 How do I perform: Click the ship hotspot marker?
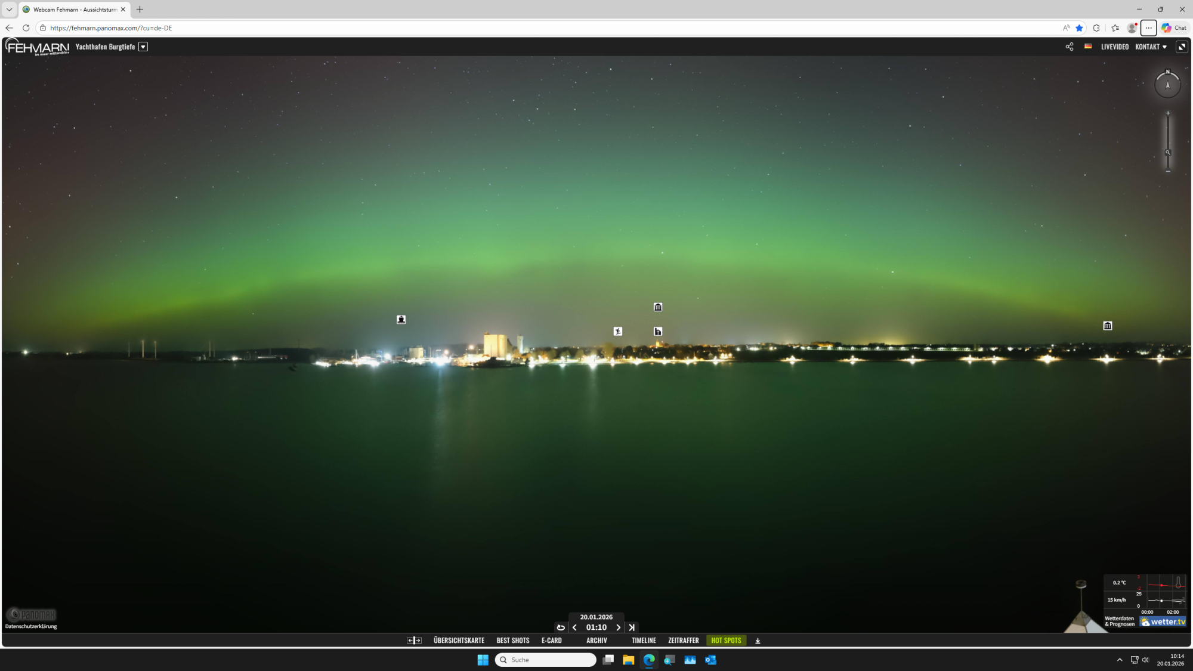401,320
